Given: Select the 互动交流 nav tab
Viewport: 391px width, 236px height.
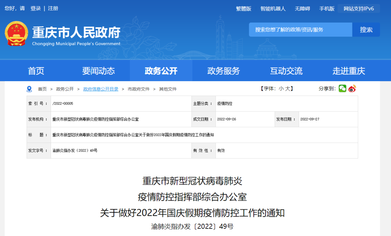Looking at the screenshot, I should click(x=286, y=71).
